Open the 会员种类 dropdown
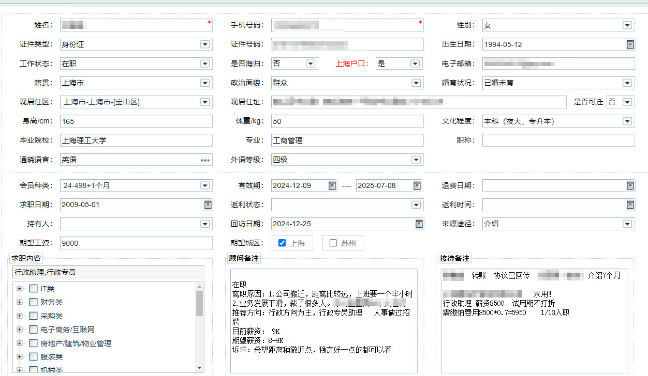Image resolution: width=648 pixels, height=376 pixels. 205,186
